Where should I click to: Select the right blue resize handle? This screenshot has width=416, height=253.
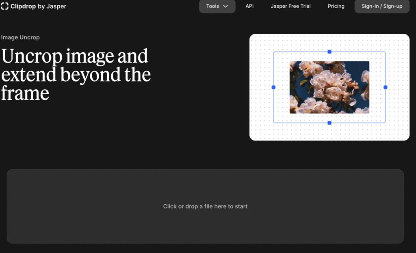[x=386, y=87]
